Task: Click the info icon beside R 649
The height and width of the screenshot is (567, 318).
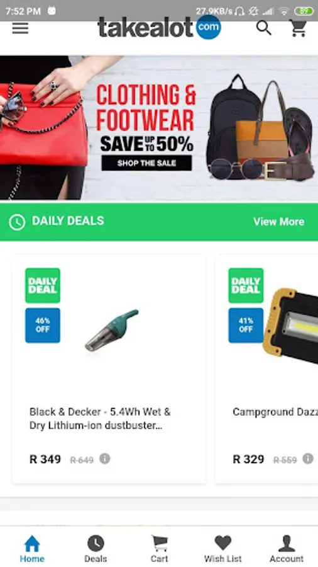Action: 105,459
